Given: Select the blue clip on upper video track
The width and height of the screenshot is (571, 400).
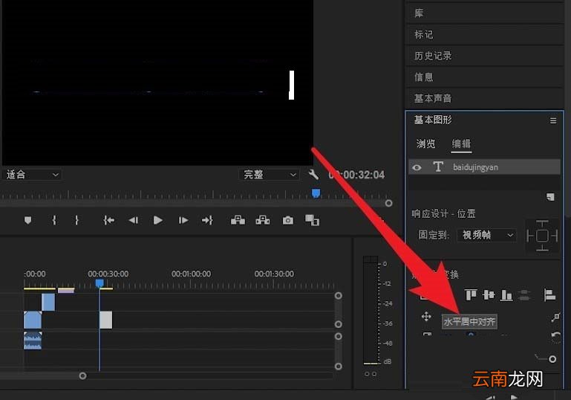Looking at the screenshot, I should (x=48, y=303).
